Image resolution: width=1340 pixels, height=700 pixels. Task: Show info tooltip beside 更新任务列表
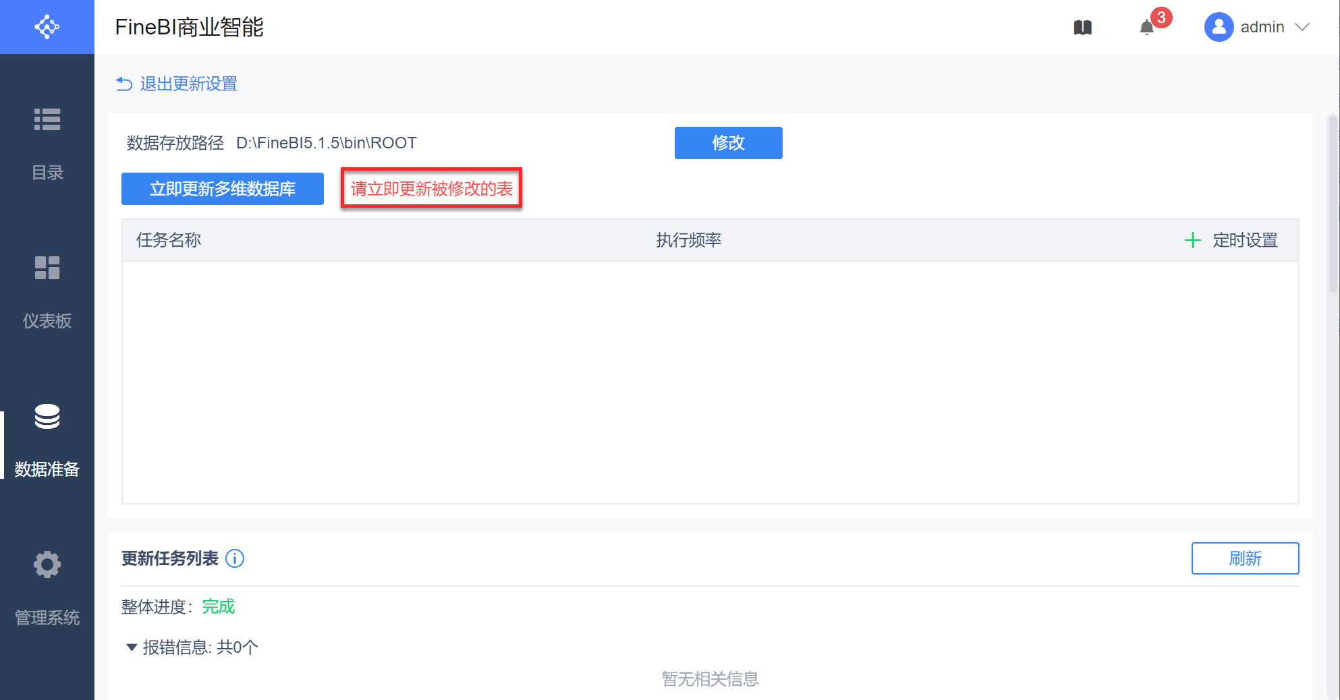pyautogui.click(x=235, y=558)
